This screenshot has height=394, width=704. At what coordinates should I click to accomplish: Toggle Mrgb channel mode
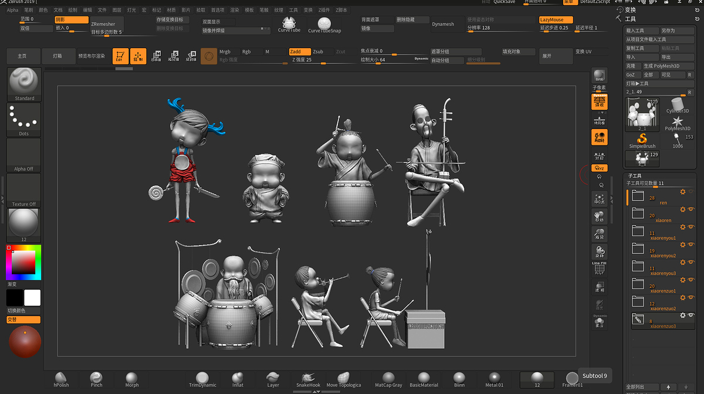coord(229,52)
